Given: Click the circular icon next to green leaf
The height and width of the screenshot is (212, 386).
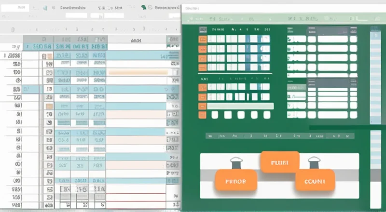Looking at the screenshot, I should pos(151,8).
